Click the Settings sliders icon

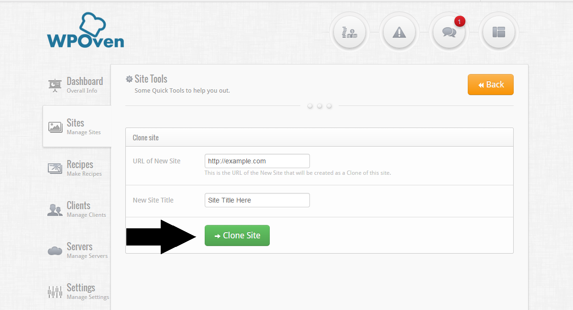point(55,292)
